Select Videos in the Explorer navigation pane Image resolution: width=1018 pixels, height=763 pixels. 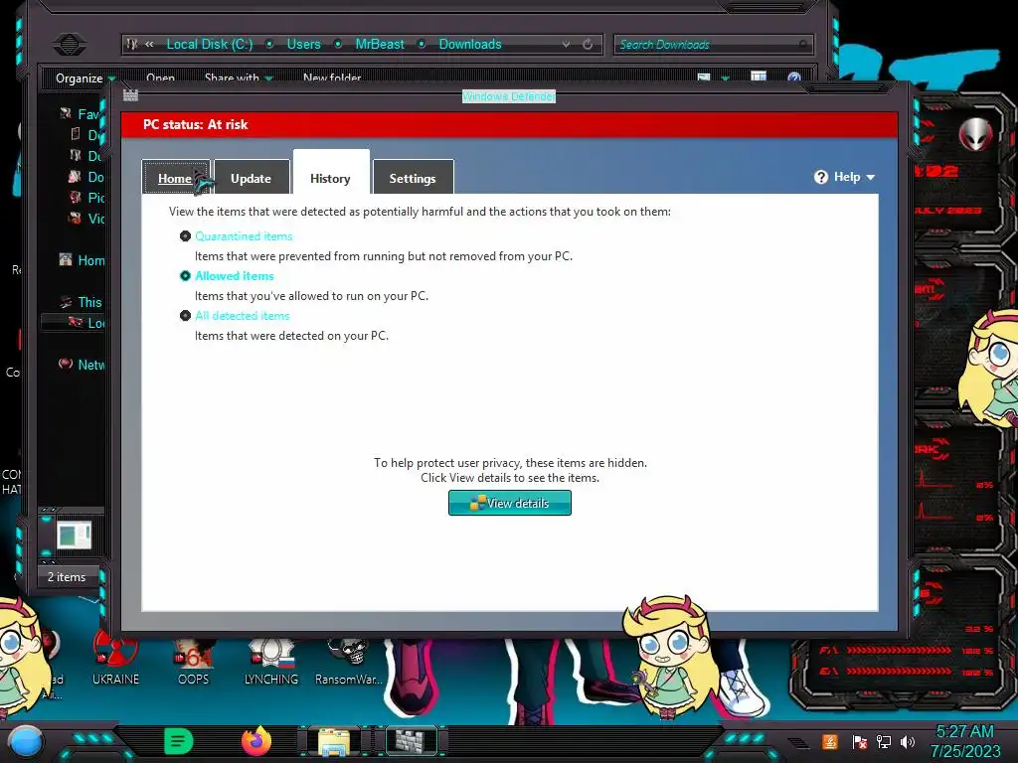tap(86, 219)
